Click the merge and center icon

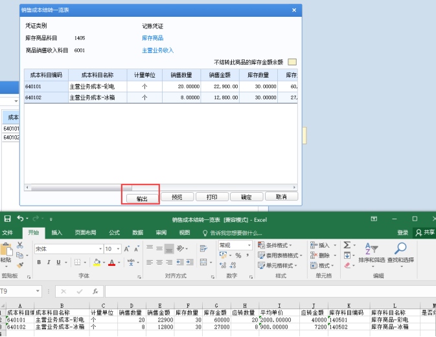203,263
